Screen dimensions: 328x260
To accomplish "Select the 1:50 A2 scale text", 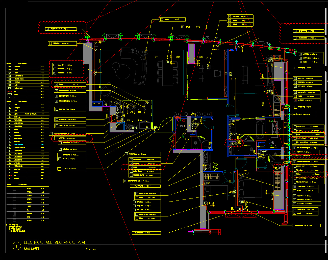I will point(91,249).
